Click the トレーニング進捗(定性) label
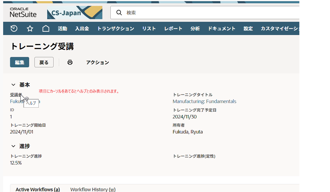The width and height of the screenshot is (330, 192). [x=194, y=156]
